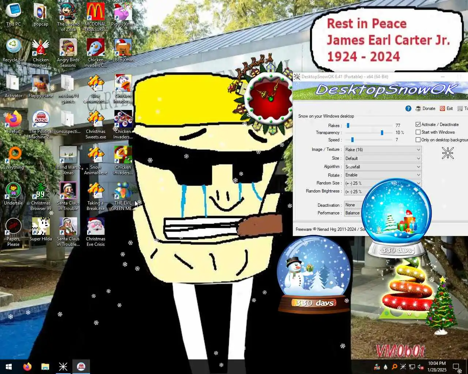
Task: Open the Windows Start menu
Action: pos(9,367)
